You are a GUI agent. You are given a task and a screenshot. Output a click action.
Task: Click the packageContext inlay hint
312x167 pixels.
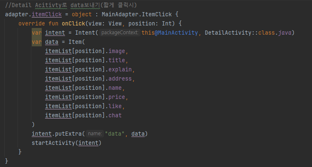pos(120,33)
